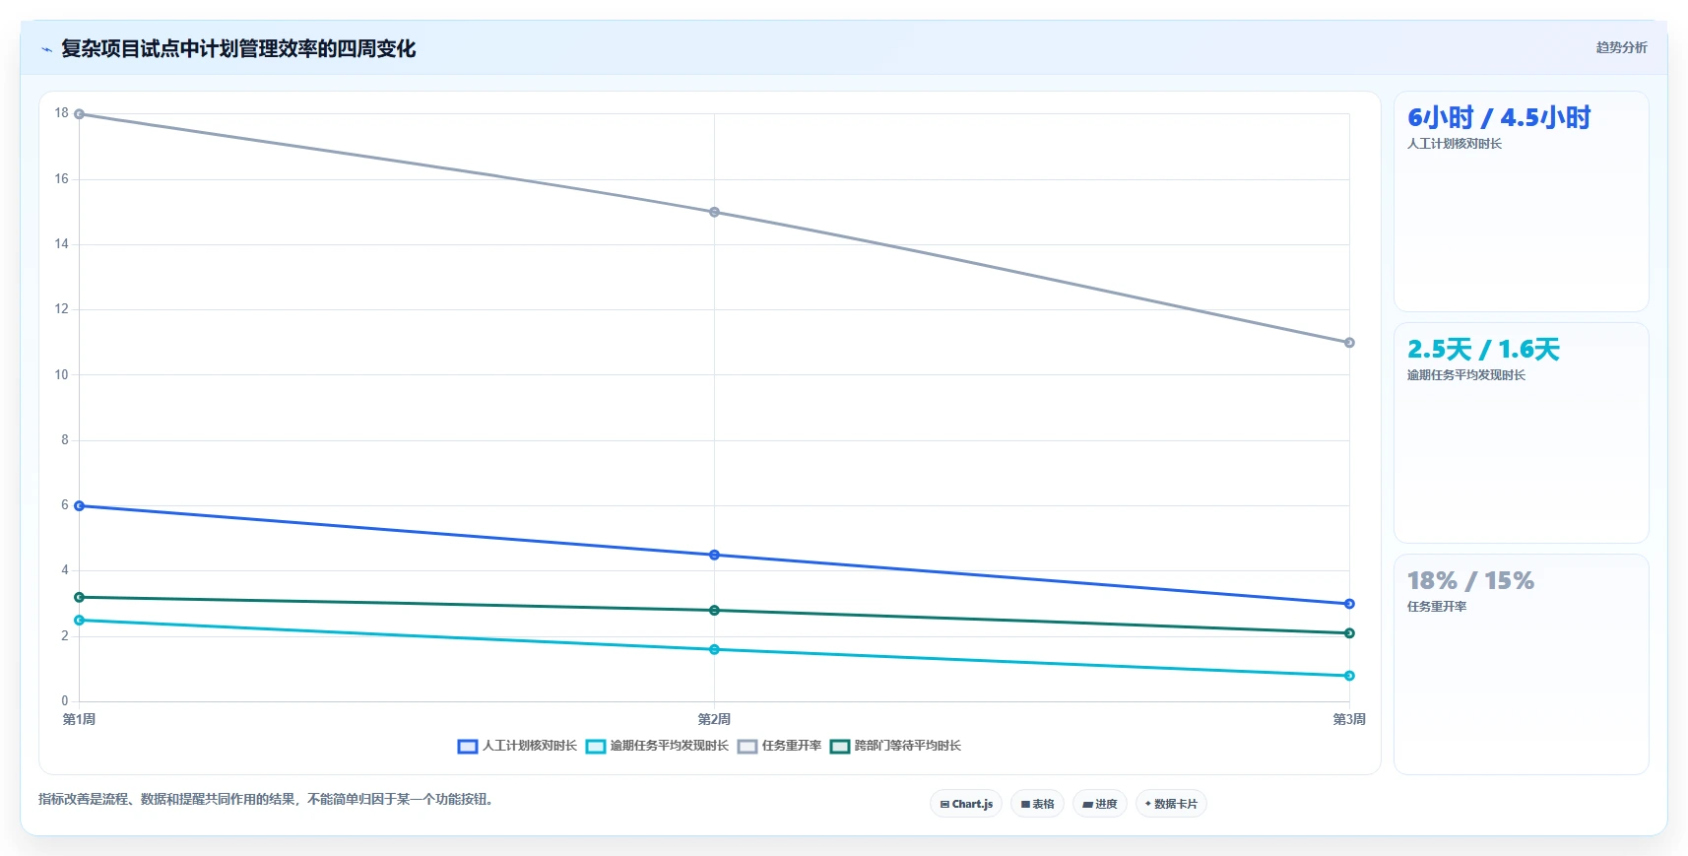Select the 人工计划核对时长 point at 第3周
This screenshot has width=1688, height=856.
[1349, 604]
